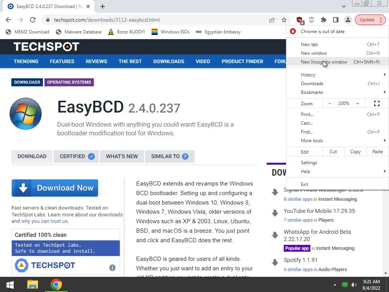Screen dimensions: 389x292
Task: Click the Spotify download arrow icon
Action: coord(275,262)
